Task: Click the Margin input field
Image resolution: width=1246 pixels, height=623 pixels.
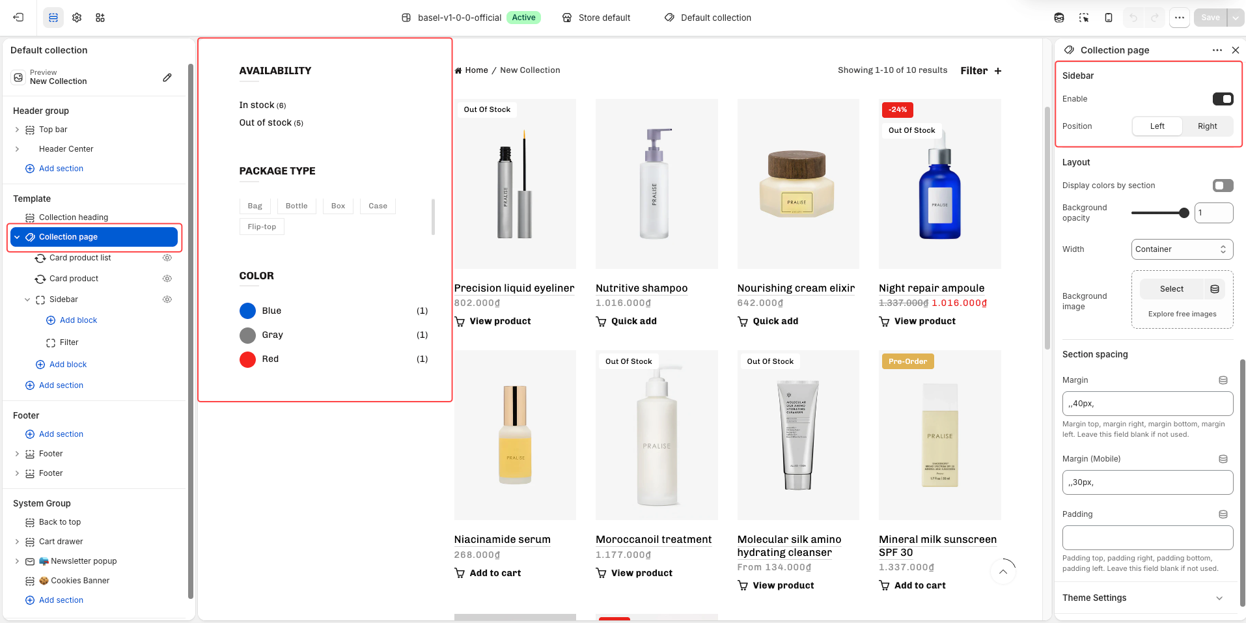Action: pos(1148,404)
